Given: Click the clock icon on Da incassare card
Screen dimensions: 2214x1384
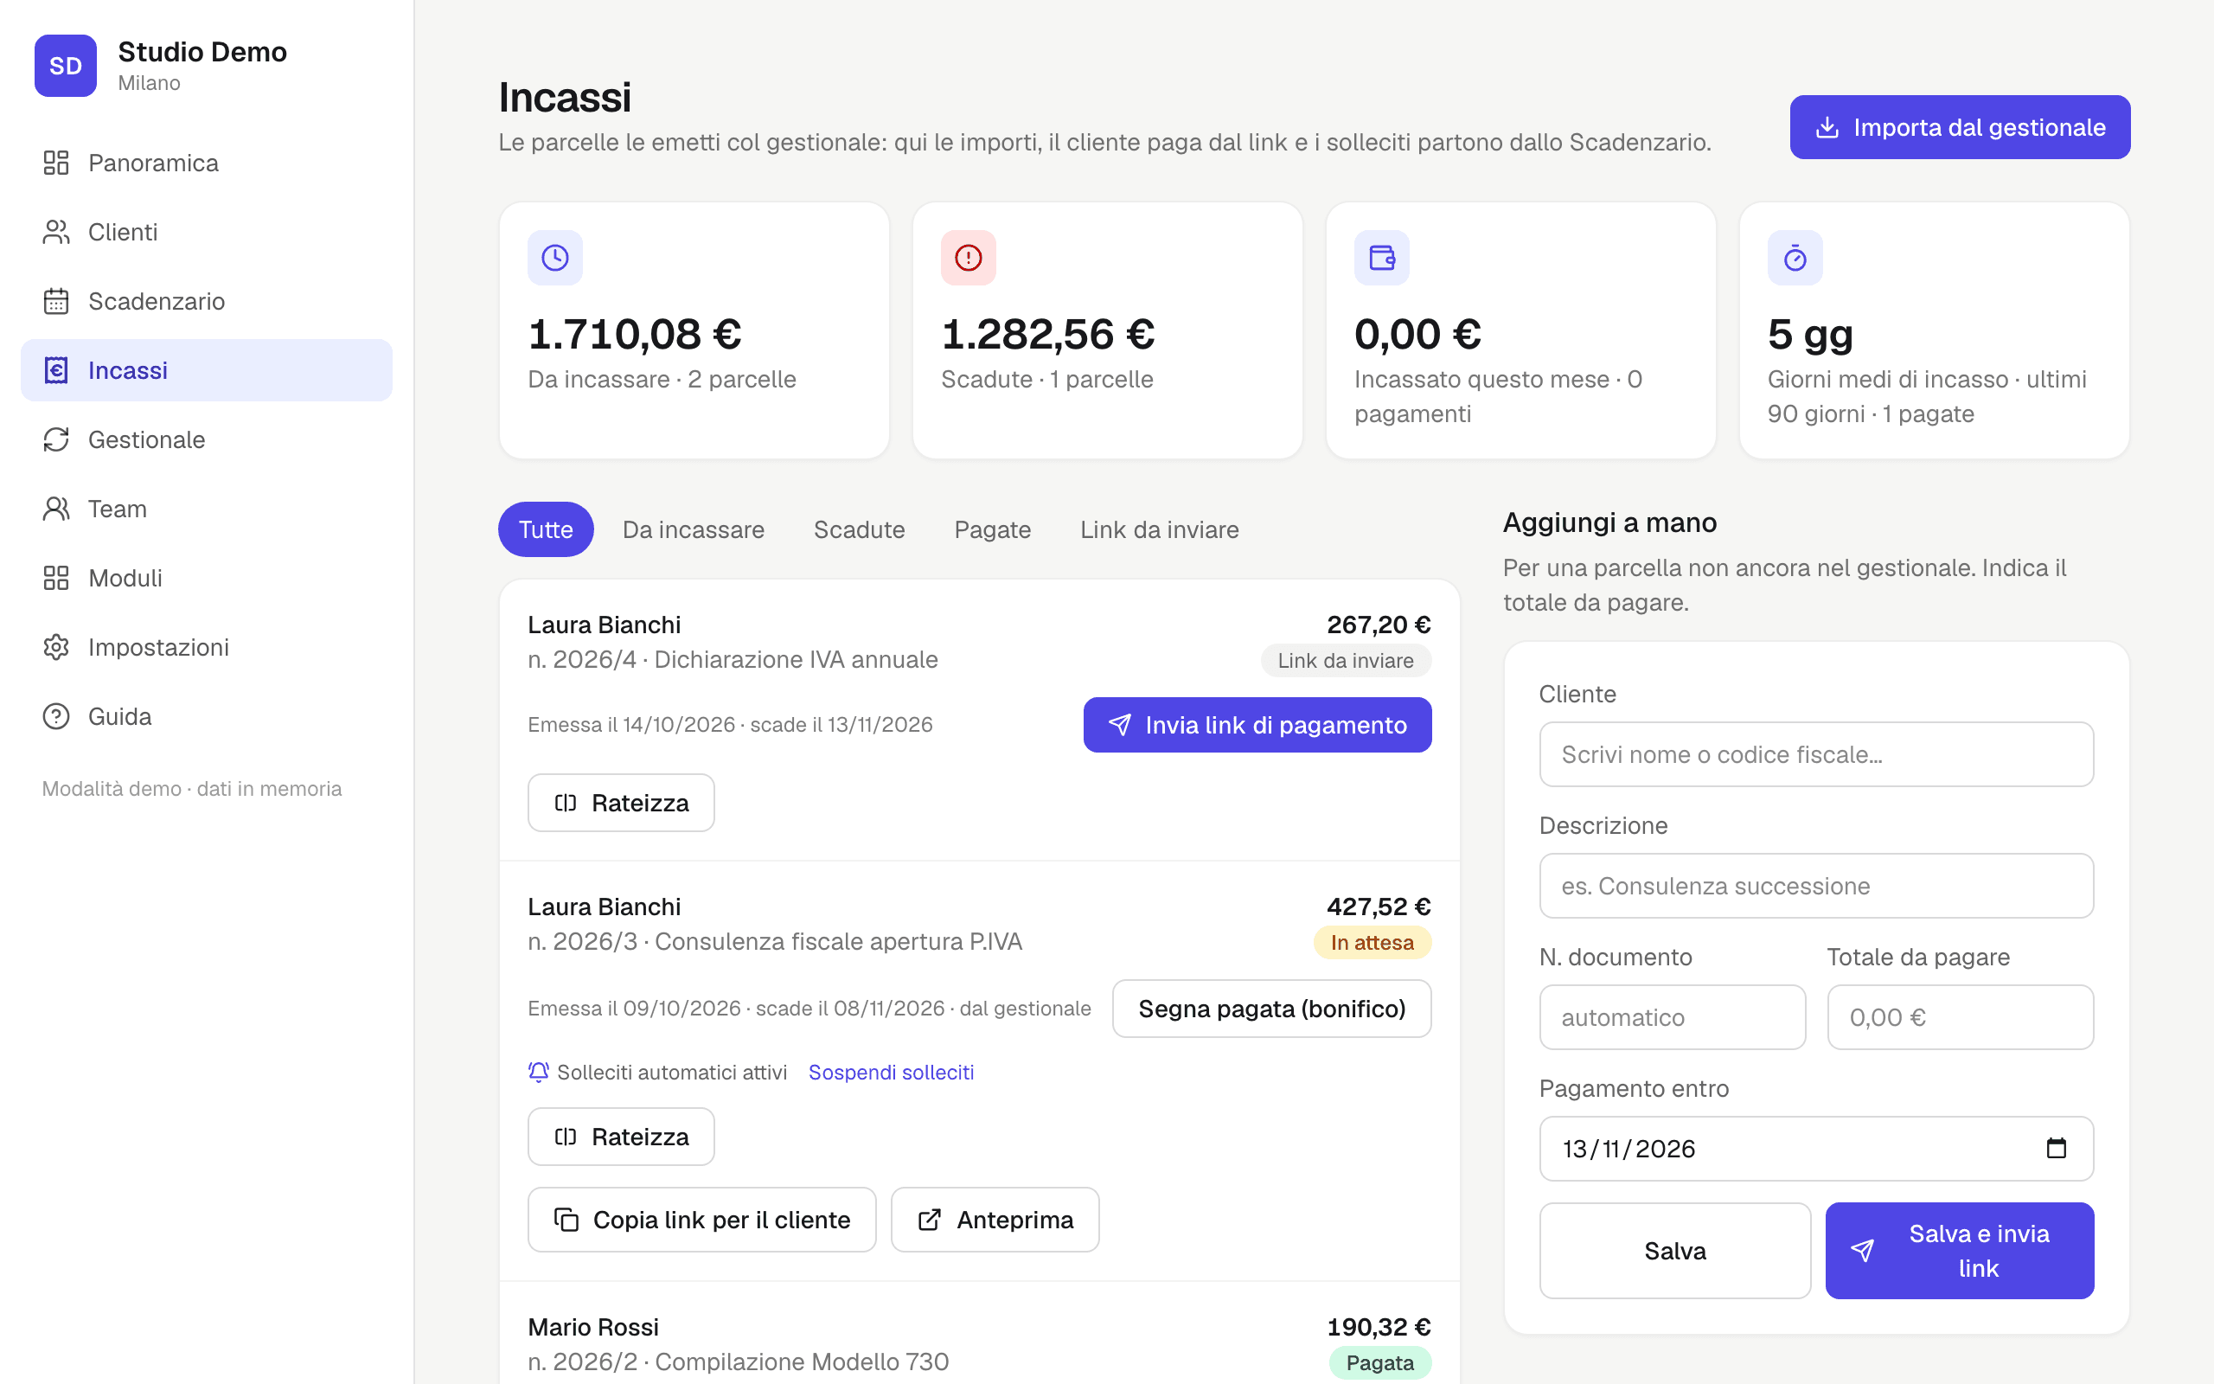Looking at the screenshot, I should (x=555, y=258).
